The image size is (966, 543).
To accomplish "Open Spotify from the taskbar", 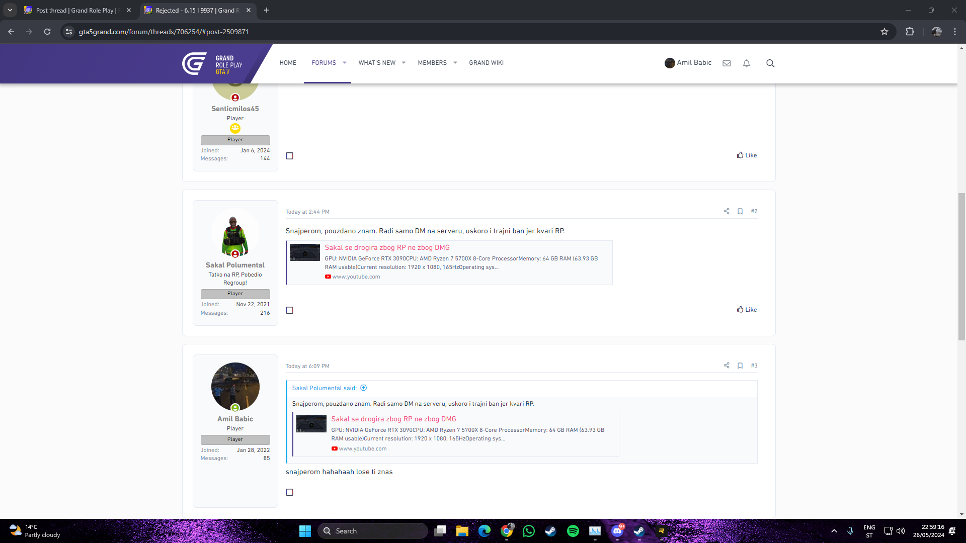I will point(573,531).
